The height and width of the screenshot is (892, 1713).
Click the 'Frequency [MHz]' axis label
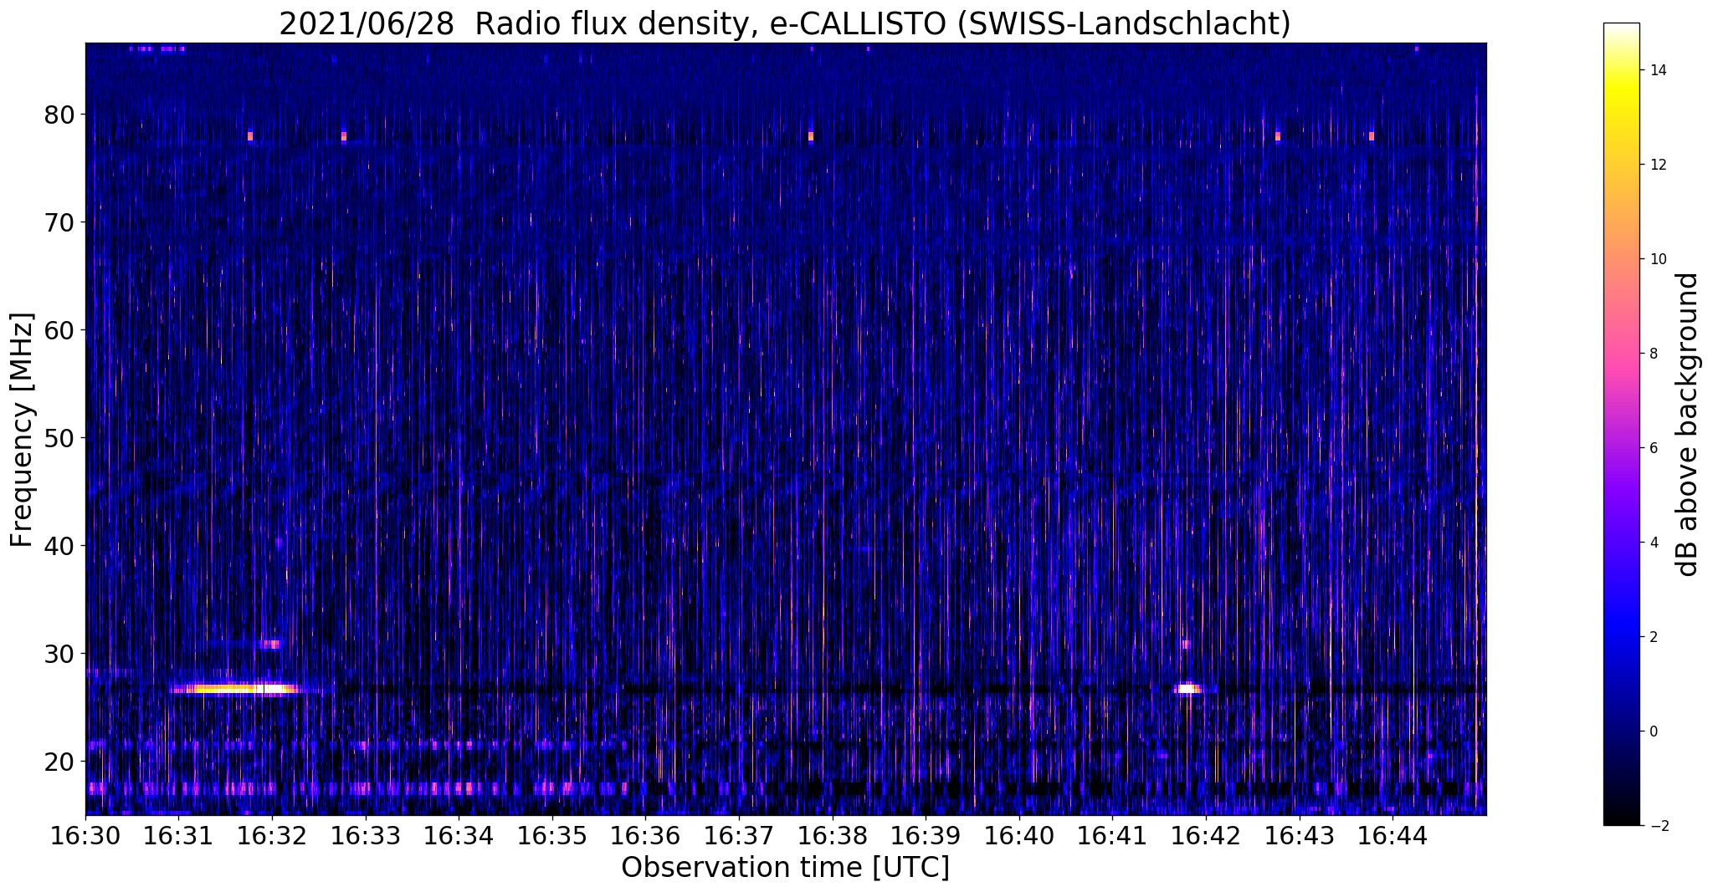23,430
